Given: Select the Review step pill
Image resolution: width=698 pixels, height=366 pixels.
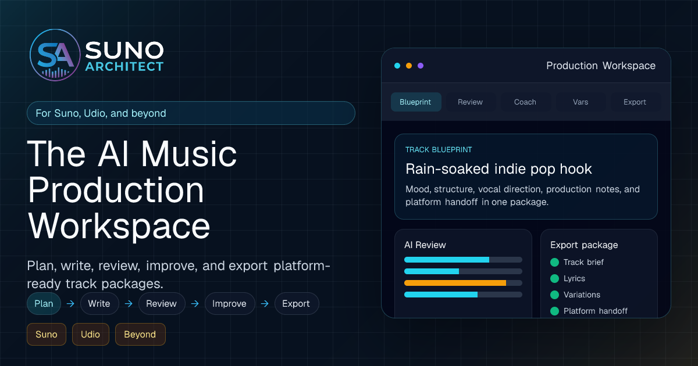Looking at the screenshot, I should 161,303.
